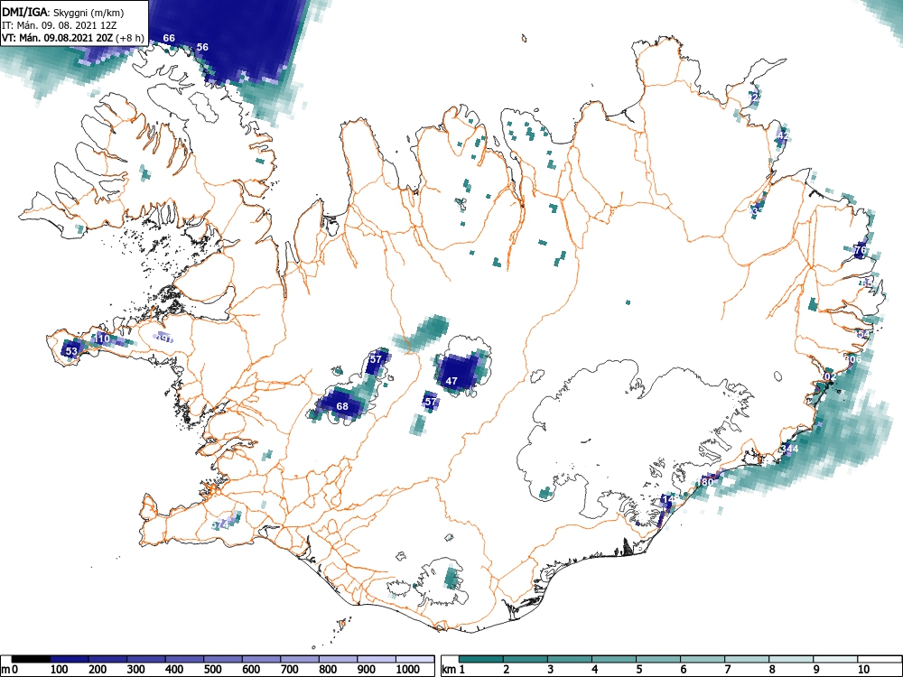Click the pale 900–1000 m legend swatch
The width and height of the screenshot is (903, 677).
coord(377,659)
